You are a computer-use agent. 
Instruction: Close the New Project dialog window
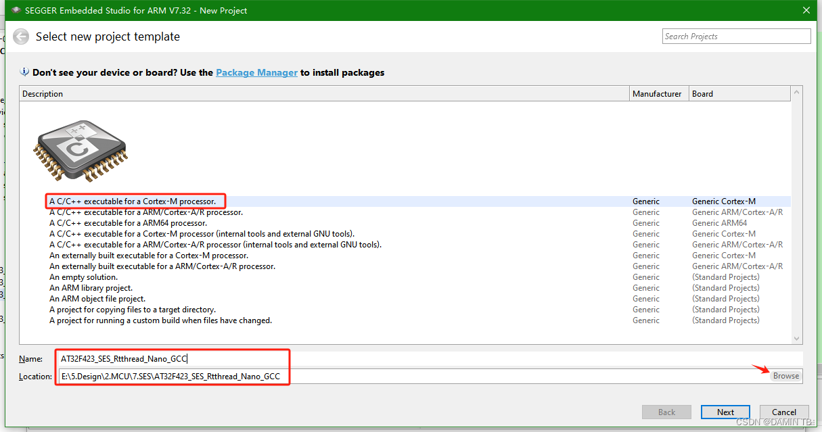coord(806,10)
